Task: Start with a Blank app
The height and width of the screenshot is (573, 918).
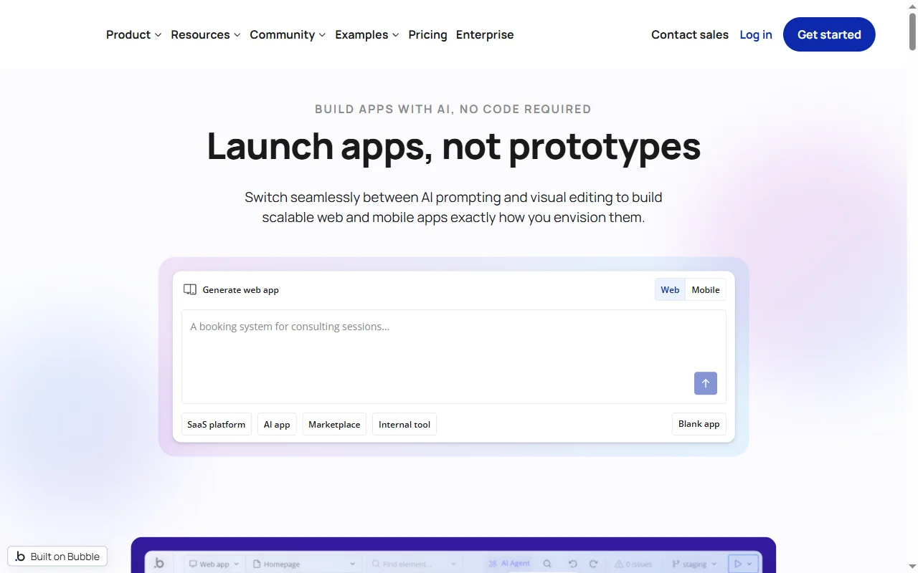Action: (x=699, y=424)
